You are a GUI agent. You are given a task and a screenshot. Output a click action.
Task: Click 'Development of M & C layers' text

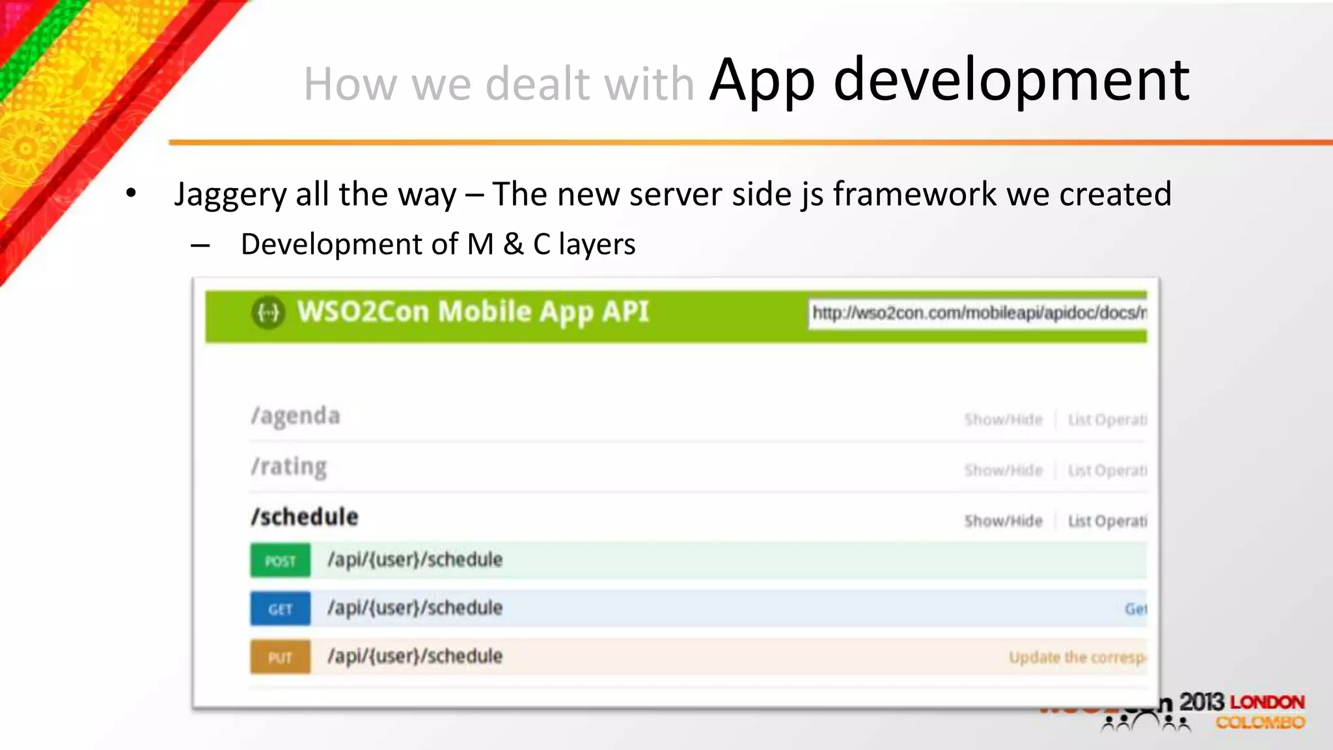438,245
